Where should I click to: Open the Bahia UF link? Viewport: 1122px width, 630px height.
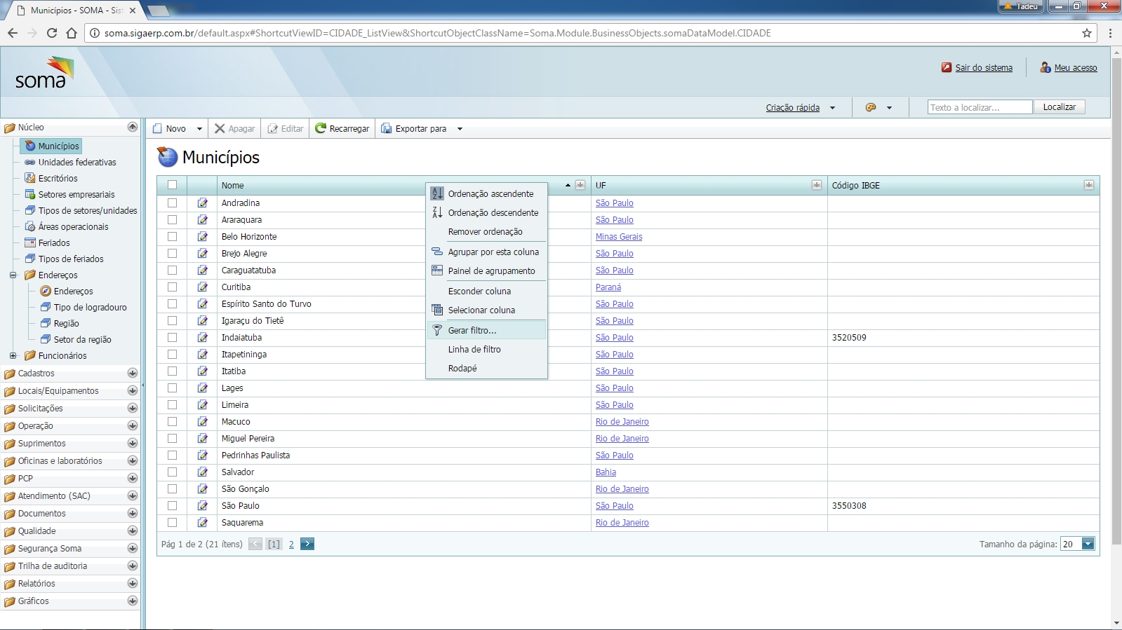tap(606, 472)
